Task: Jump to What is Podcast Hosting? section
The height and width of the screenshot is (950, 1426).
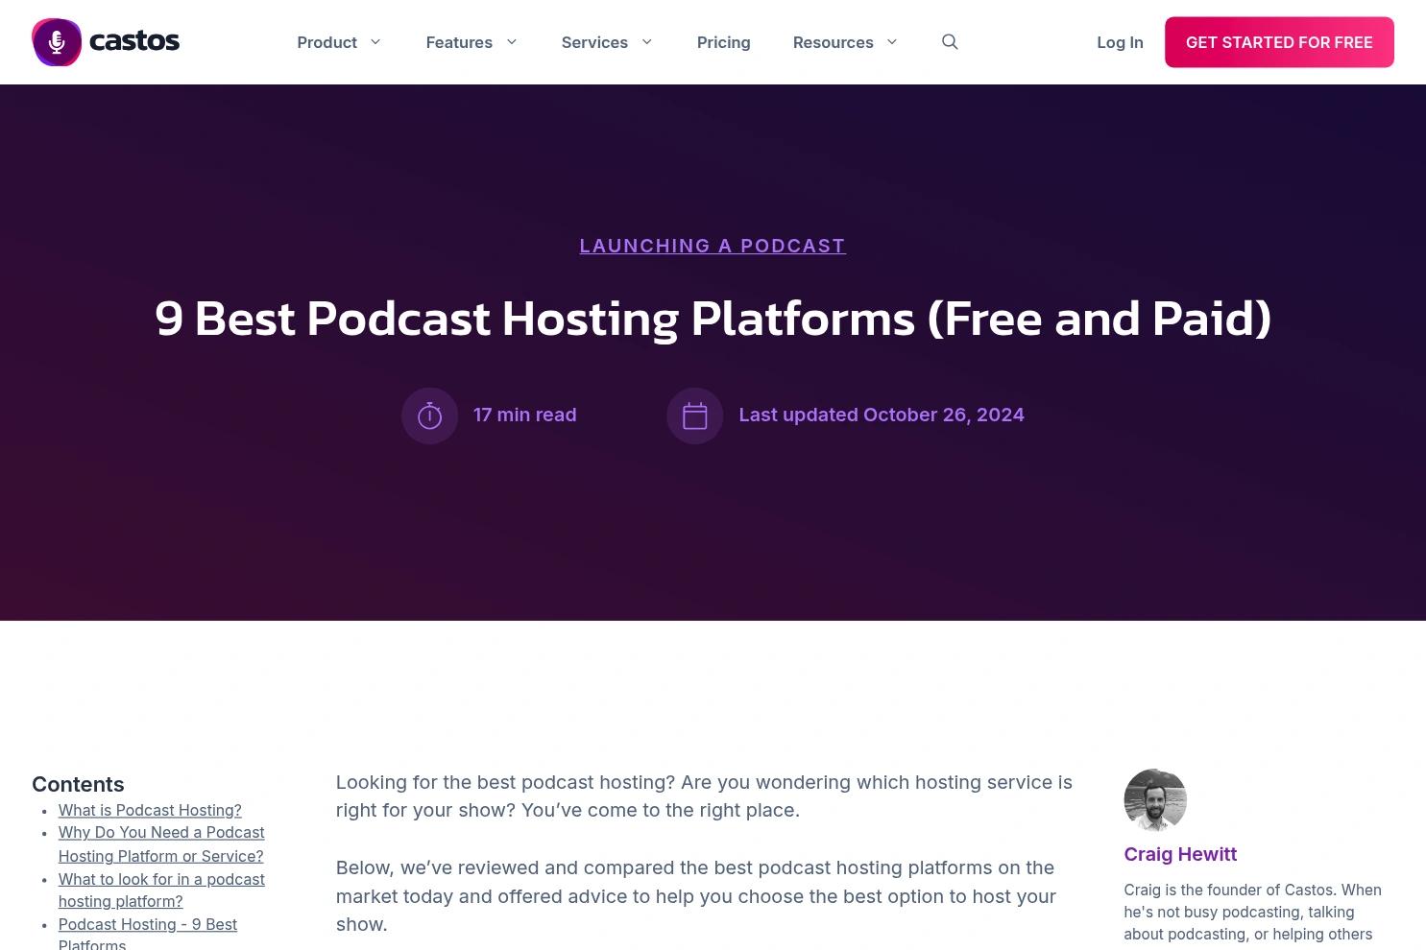Action: pos(150,810)
